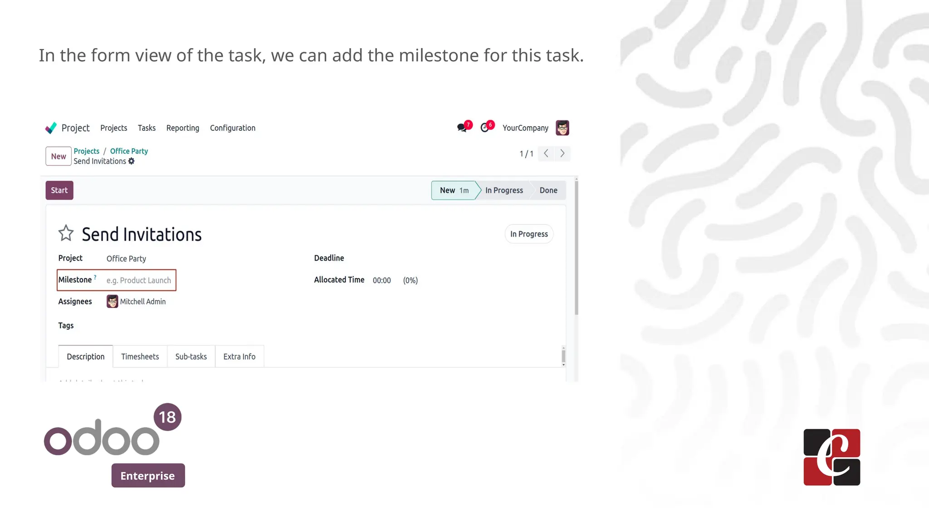Open the user avatar menu in the top bar

pos(562,128)
